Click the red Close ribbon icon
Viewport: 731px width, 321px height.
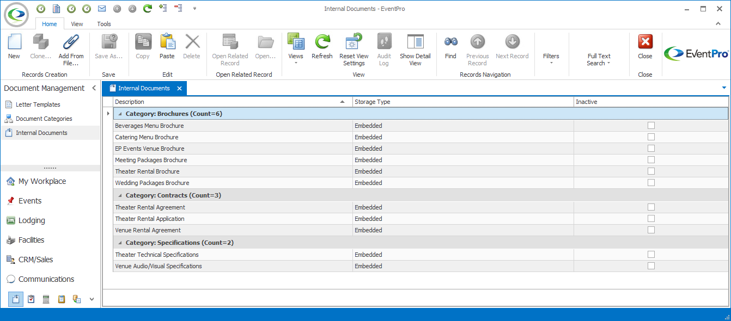point(645,42)
